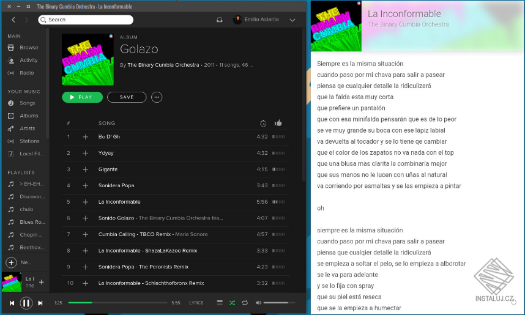The width and height of the screenshot is (525, 315).
Task: Go back with the left arrow
Action: tap(13, 20)
